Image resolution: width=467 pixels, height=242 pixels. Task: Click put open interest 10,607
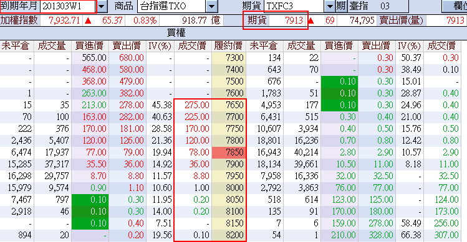(x=269, y=129)
